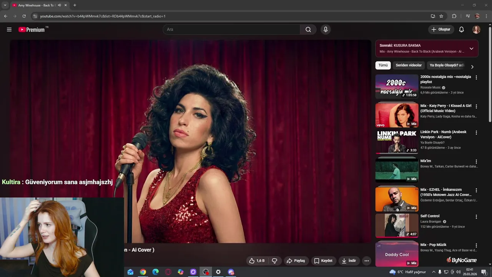Select the Seriden videolar chip

point(409,65)
